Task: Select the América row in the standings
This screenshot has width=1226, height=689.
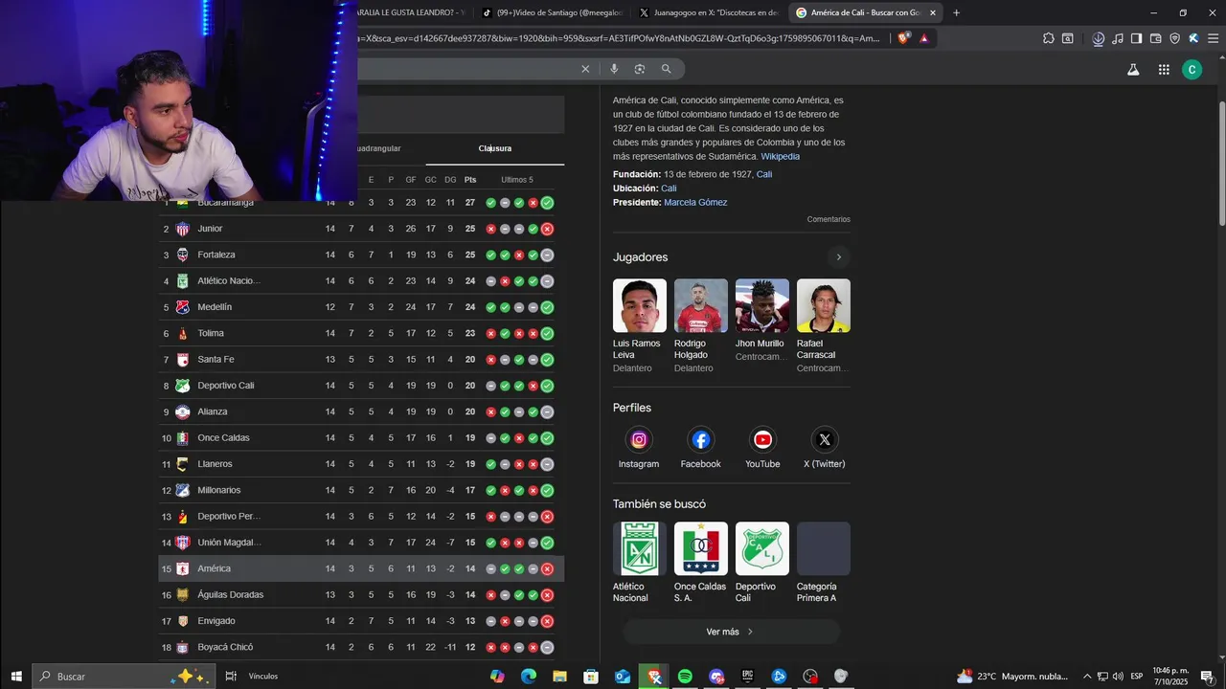Action: [x=361, y=568]
